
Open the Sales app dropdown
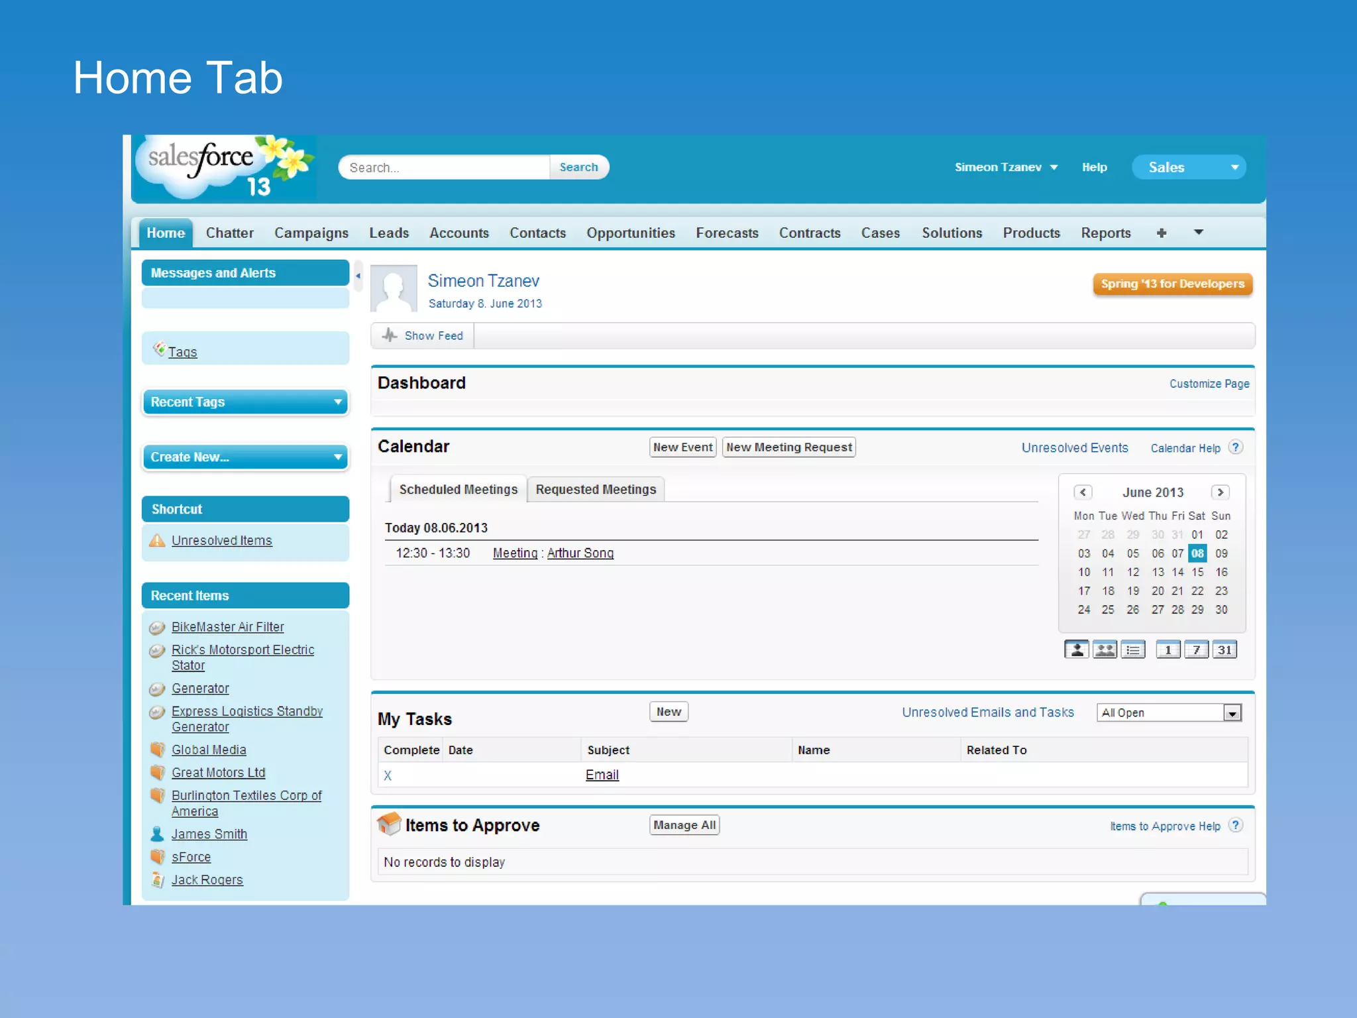point(1189,167)
